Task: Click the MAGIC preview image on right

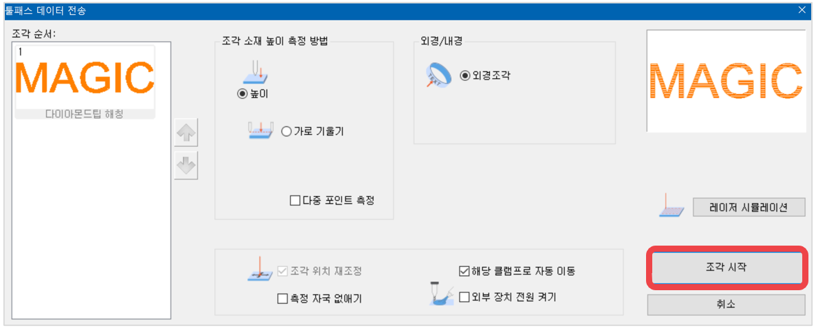Action: (x=726, y=80)
